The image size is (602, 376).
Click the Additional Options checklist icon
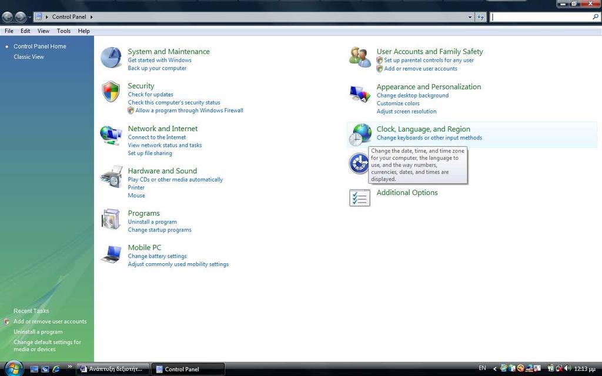coord(360,198)
